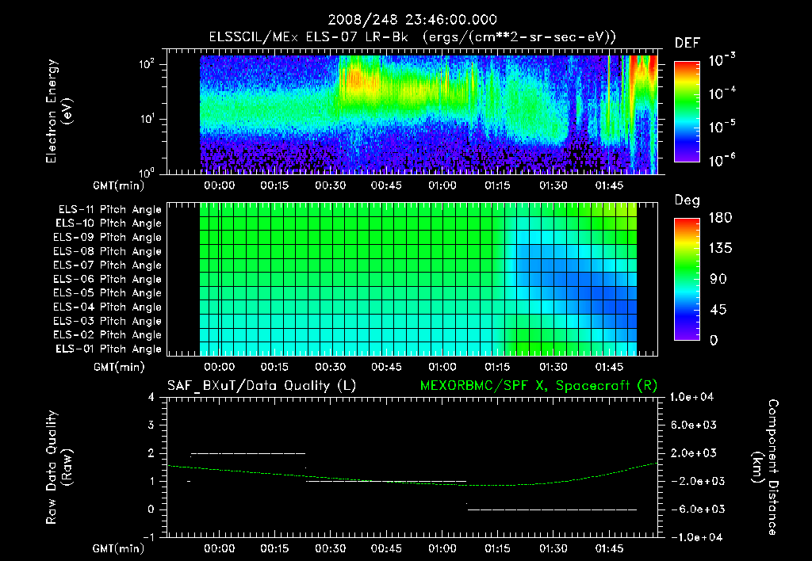Select the ELS-09 Pitch Angle row label
Image resolution: width=812 pixels, height=561 pixels.
(x=107, y=238)
